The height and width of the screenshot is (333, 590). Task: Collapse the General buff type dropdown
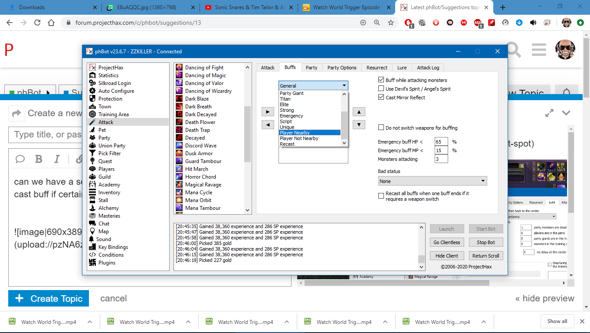344,86
